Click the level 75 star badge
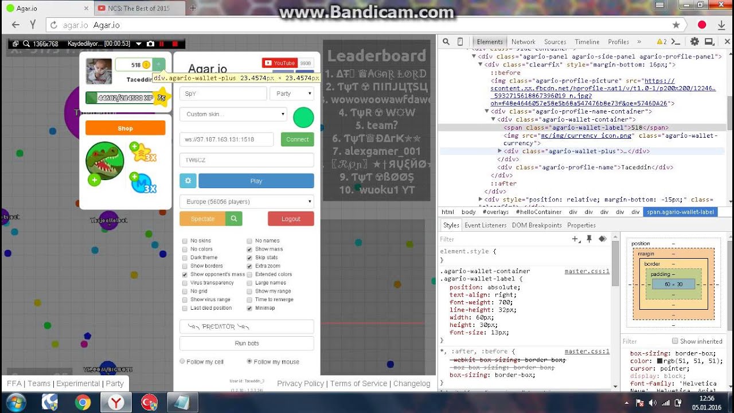The width and height of the screenshot is (734, 413). (x=162, y=98)
